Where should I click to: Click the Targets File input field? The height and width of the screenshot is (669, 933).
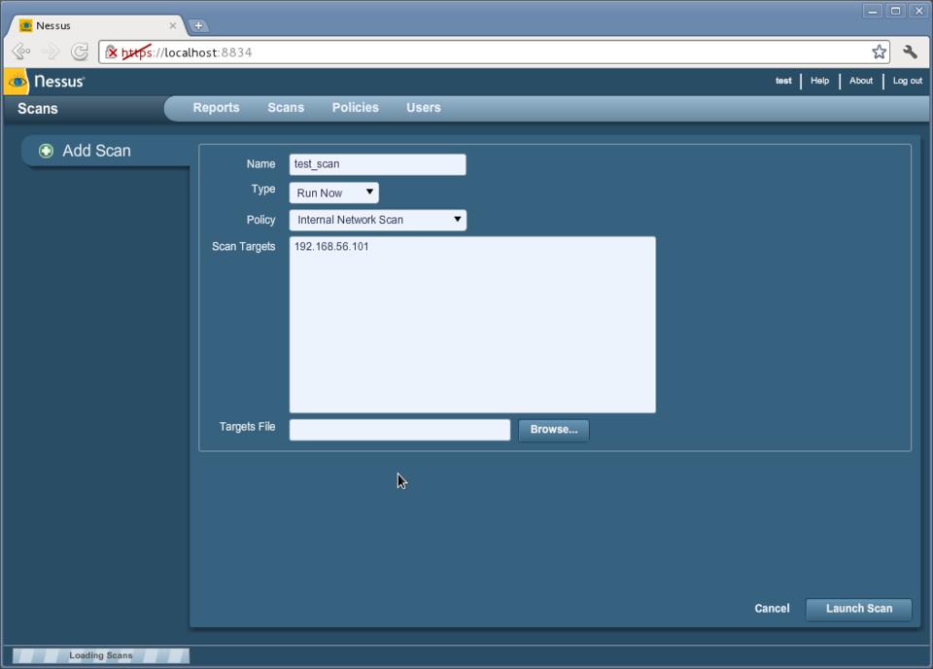pyautogui.click(x=399, y=430)
